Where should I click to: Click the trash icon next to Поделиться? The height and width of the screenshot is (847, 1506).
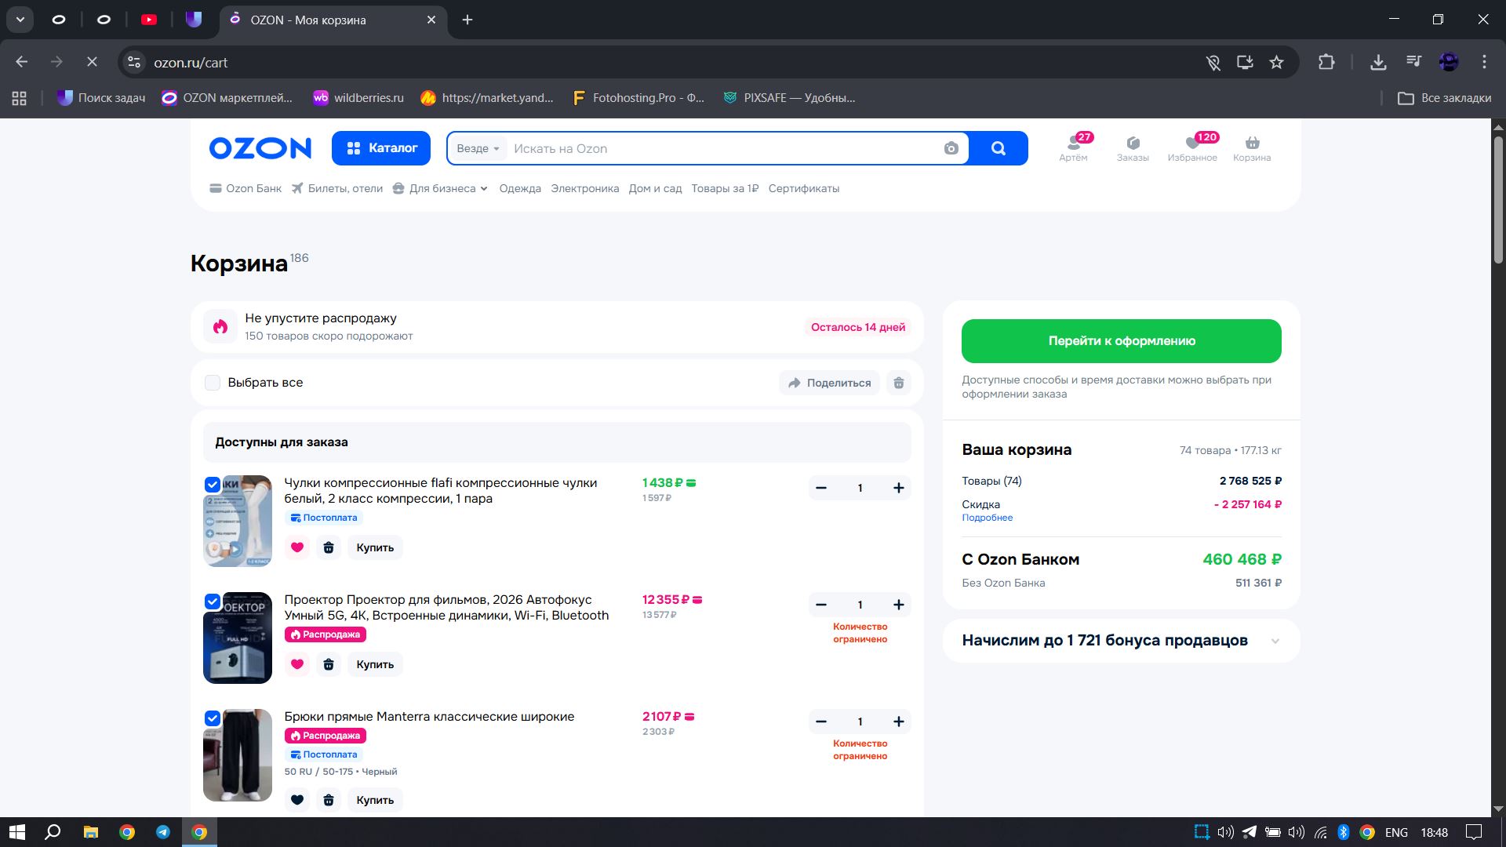(899, 383)
